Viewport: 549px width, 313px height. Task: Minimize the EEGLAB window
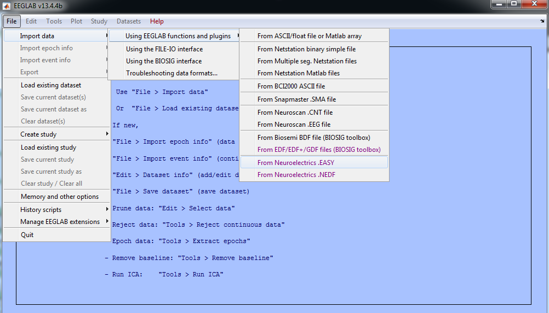click(499, 4)
